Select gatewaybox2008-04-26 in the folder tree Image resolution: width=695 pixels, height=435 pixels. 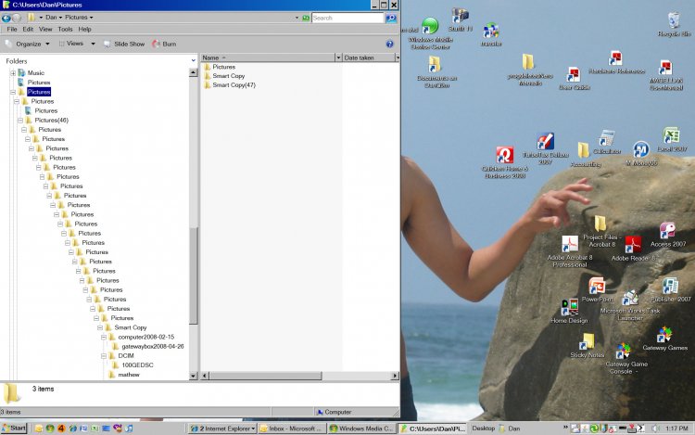click(153, 346)
